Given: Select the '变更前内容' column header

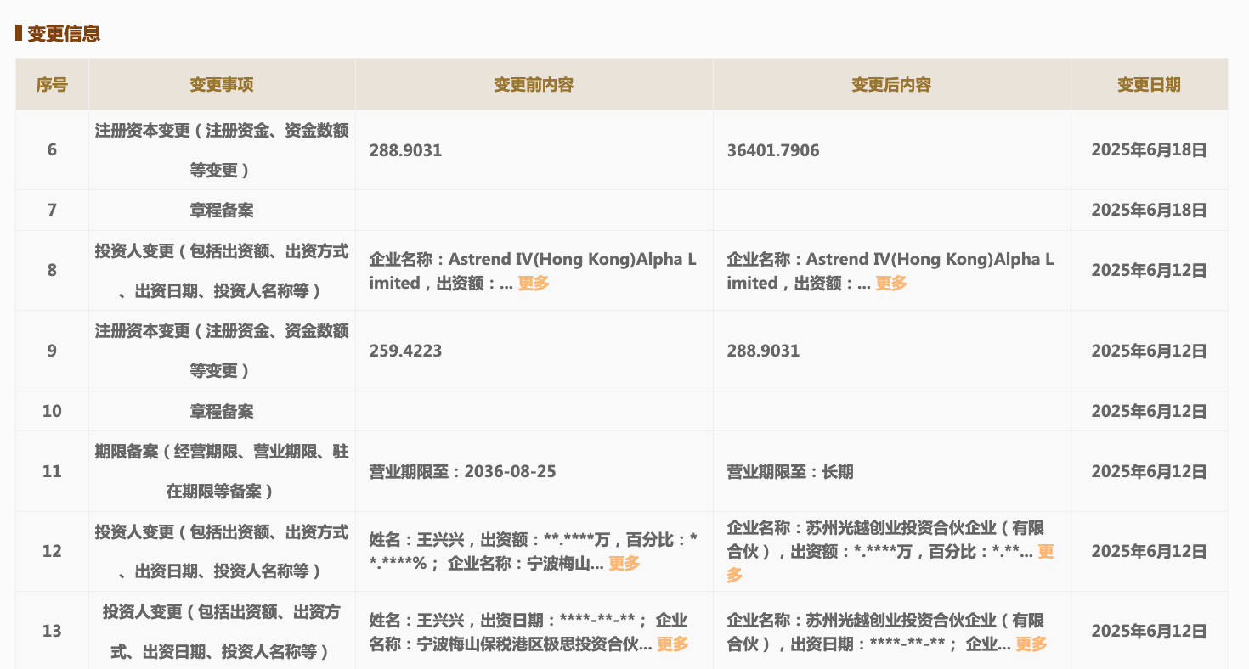Looking at the screenshot, I should (x=534, y=85).
